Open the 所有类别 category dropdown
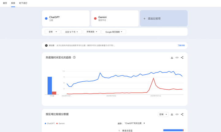The image size is (221, 132). pos(91,32)
